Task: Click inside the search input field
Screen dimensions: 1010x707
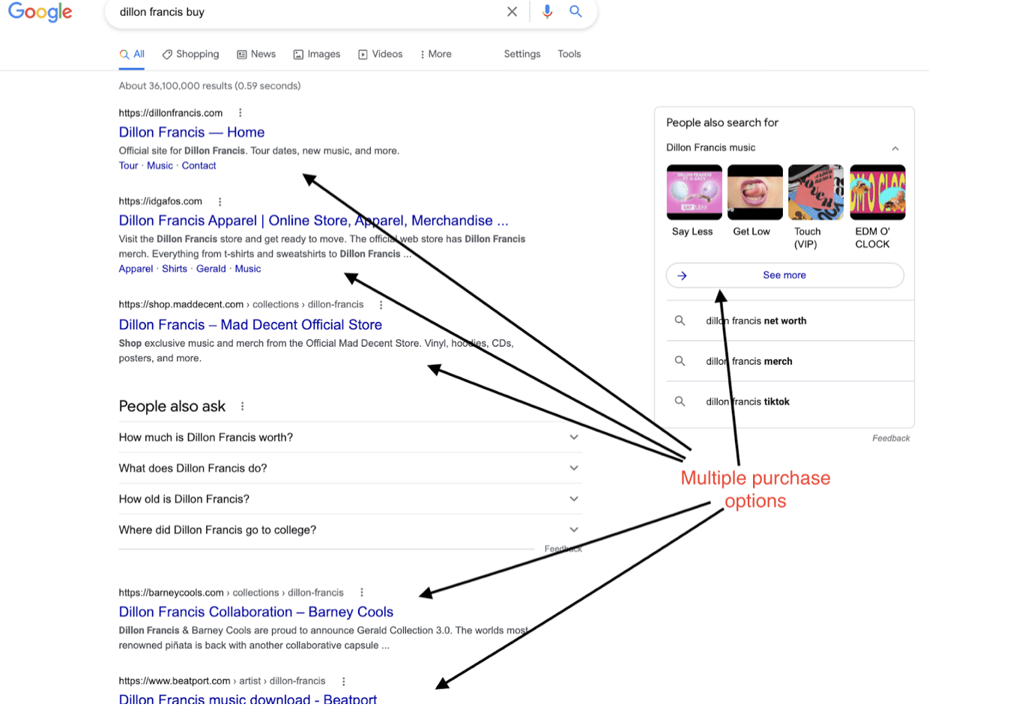Action: click(x=300, y=11)
